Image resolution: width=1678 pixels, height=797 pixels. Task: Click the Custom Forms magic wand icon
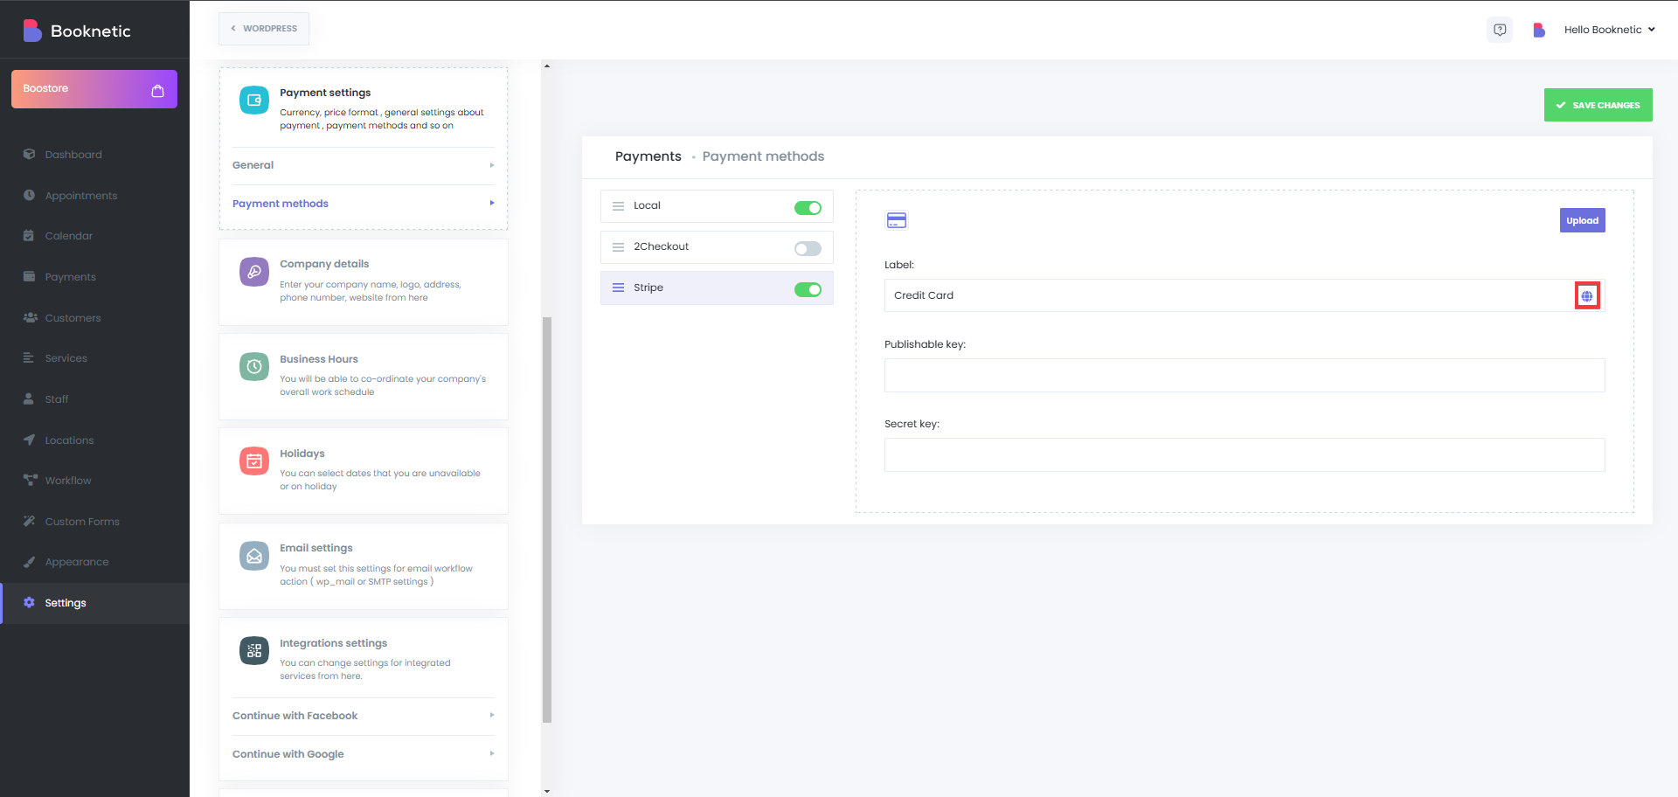pos(29,521)
